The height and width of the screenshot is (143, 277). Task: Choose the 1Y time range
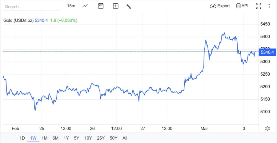(x=66, y=138)
